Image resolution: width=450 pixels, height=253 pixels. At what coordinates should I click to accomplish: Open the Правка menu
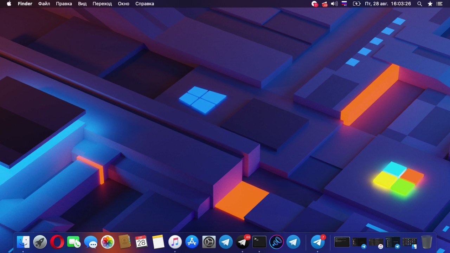coord(64,4)
